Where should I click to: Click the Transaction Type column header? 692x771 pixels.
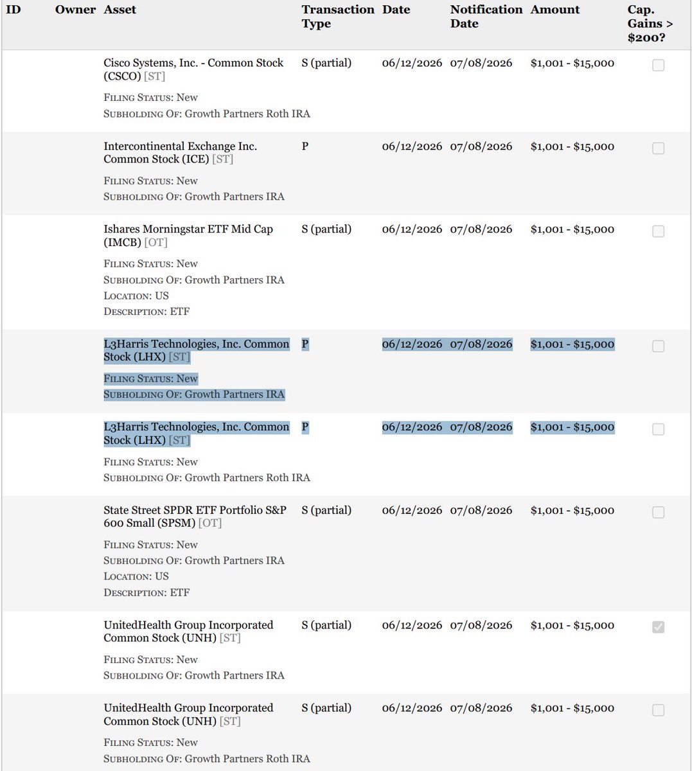[x=337, y=17]
